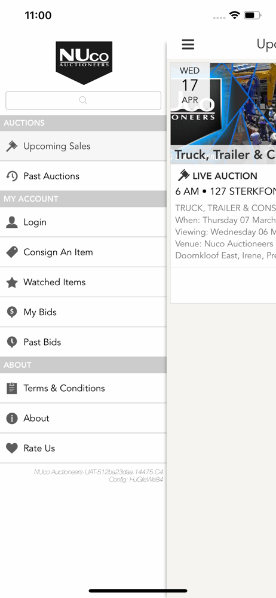
Task: Click the clock pin icon for Past Bids
Action: click(x=12, y=342)
